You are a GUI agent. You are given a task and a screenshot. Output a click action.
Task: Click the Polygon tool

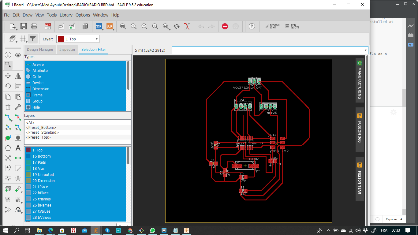coord(8,148)
